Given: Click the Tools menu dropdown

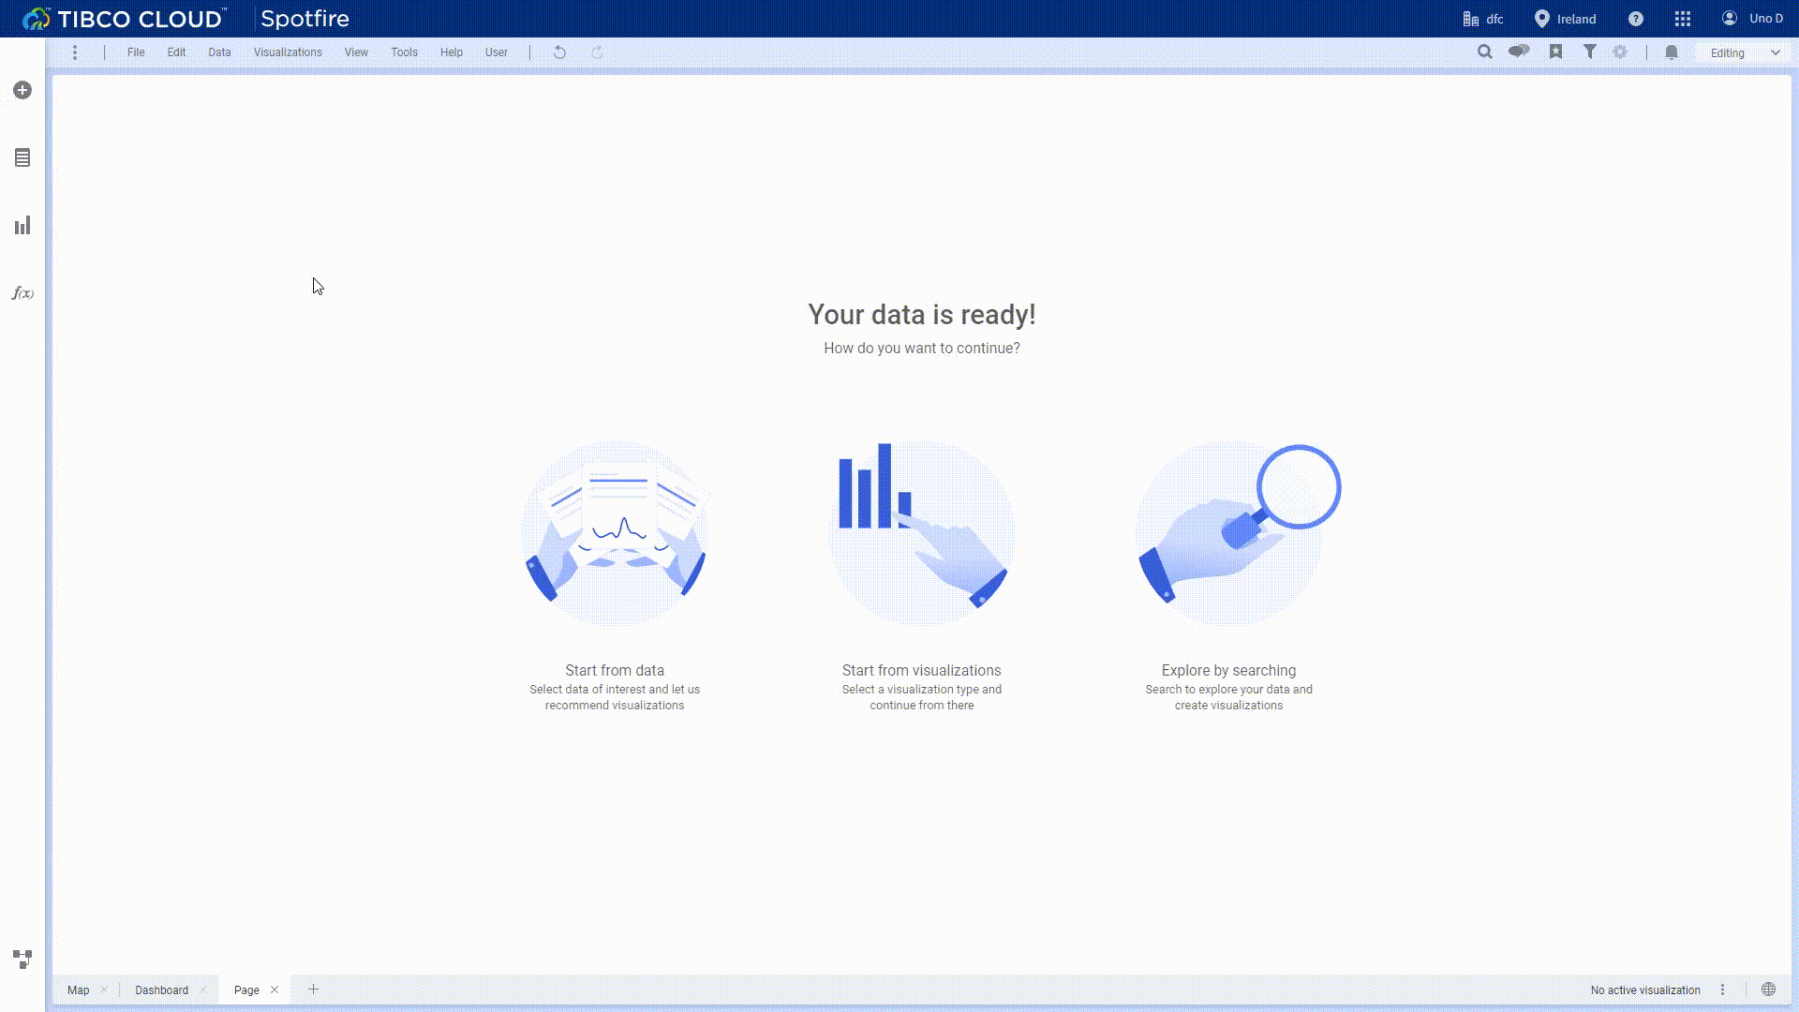Looking at the screenshot, I should click(404, 52).
